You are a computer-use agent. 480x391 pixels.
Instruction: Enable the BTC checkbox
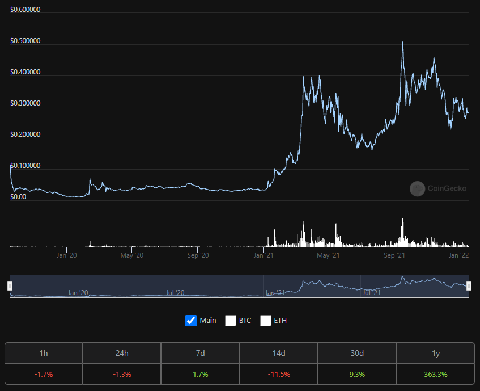point(231,321)
